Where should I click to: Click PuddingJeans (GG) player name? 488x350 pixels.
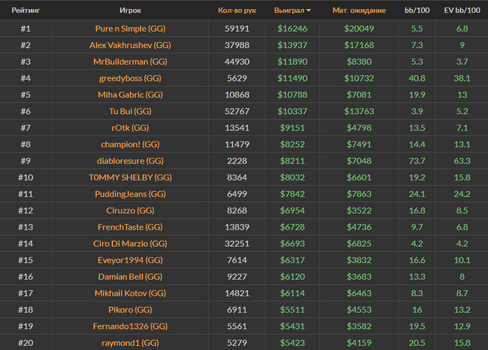130,194
